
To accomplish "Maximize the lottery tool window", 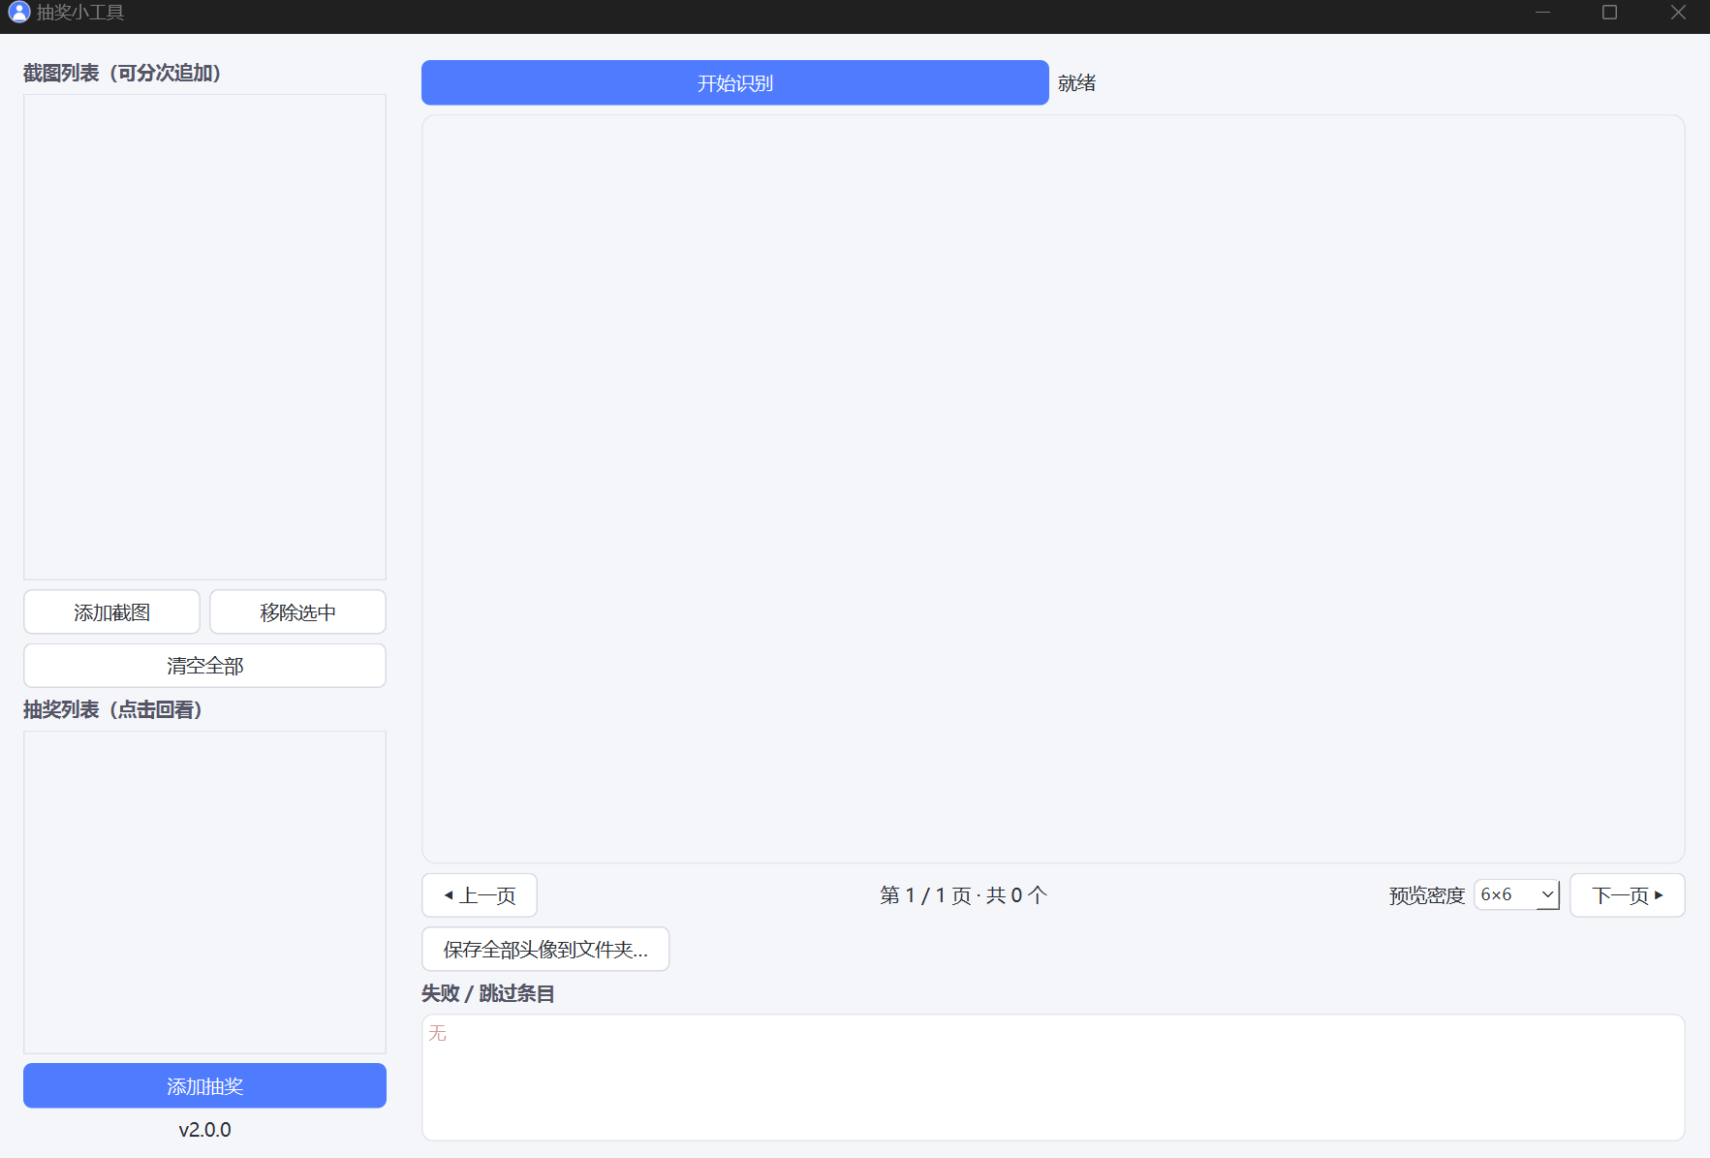I will coord(1609,13).
